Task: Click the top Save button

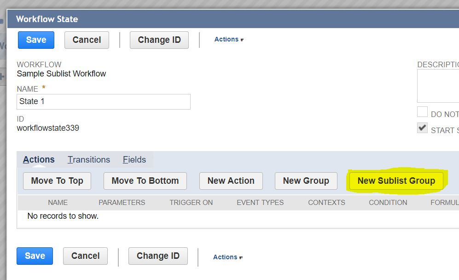Action: coord(36,40)
